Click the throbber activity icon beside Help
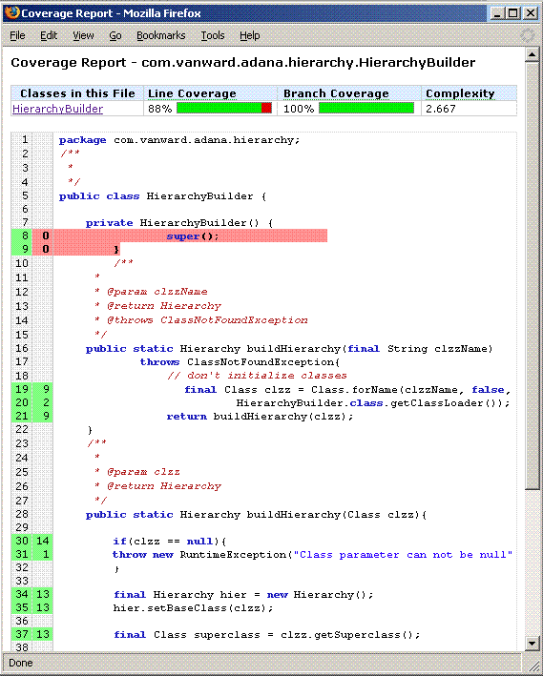543x676 pixels. (x=528, y=35)
